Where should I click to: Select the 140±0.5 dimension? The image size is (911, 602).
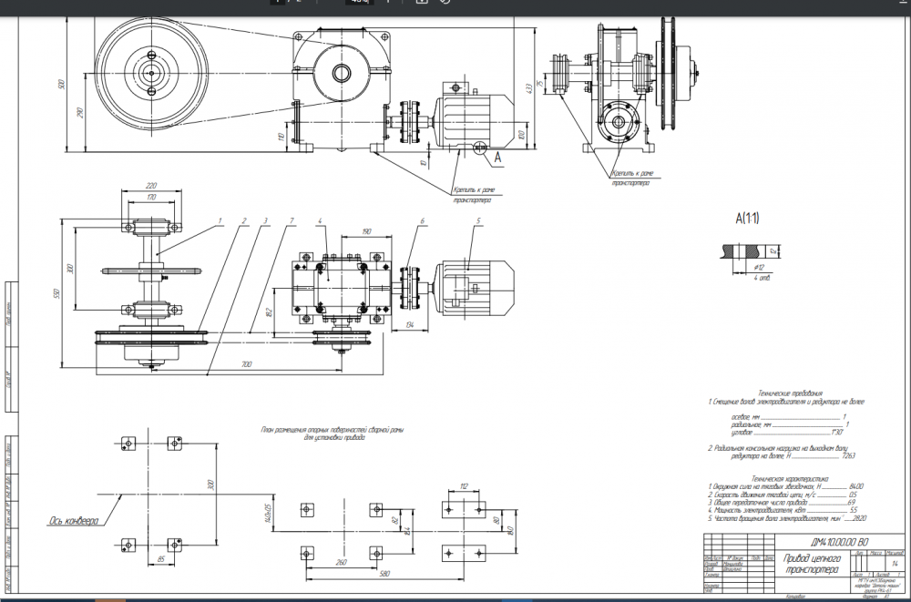point(268,513)
